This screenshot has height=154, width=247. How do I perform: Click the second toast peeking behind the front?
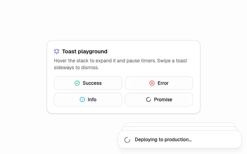[x=180, y=128]
